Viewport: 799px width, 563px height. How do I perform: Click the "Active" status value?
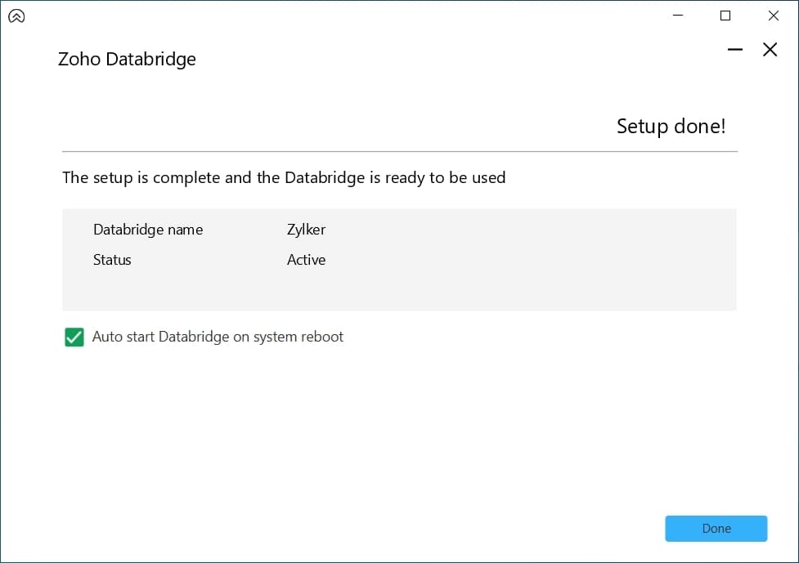pyautogui.click(x=306, y=260)
